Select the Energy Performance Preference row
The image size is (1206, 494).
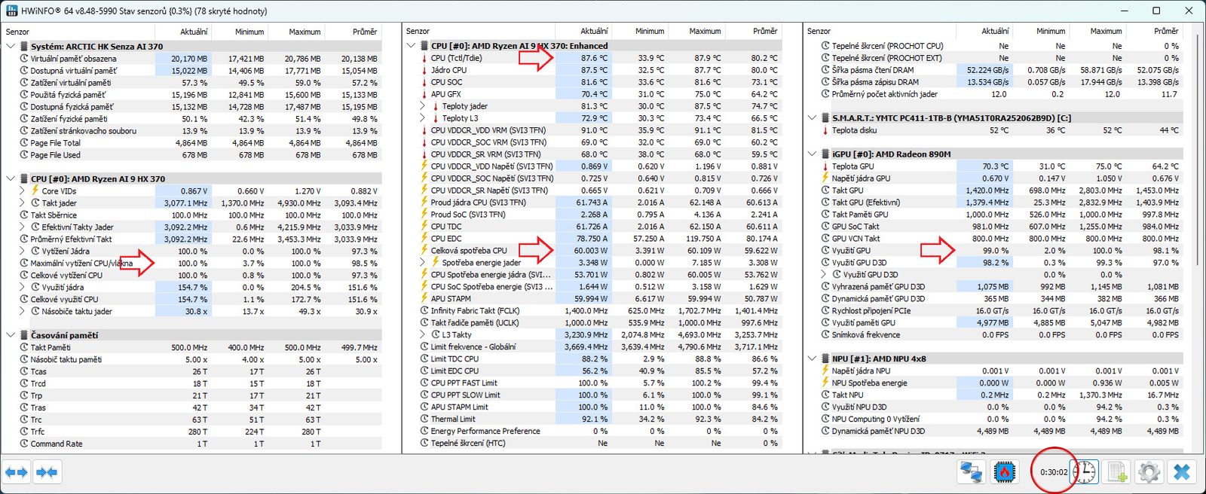point(592,431)
